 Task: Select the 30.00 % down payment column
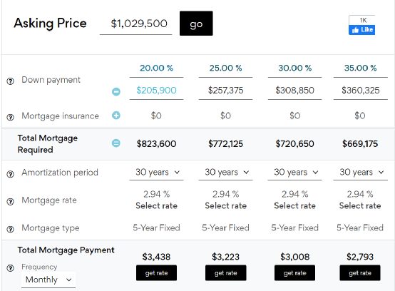click(294, 68)
